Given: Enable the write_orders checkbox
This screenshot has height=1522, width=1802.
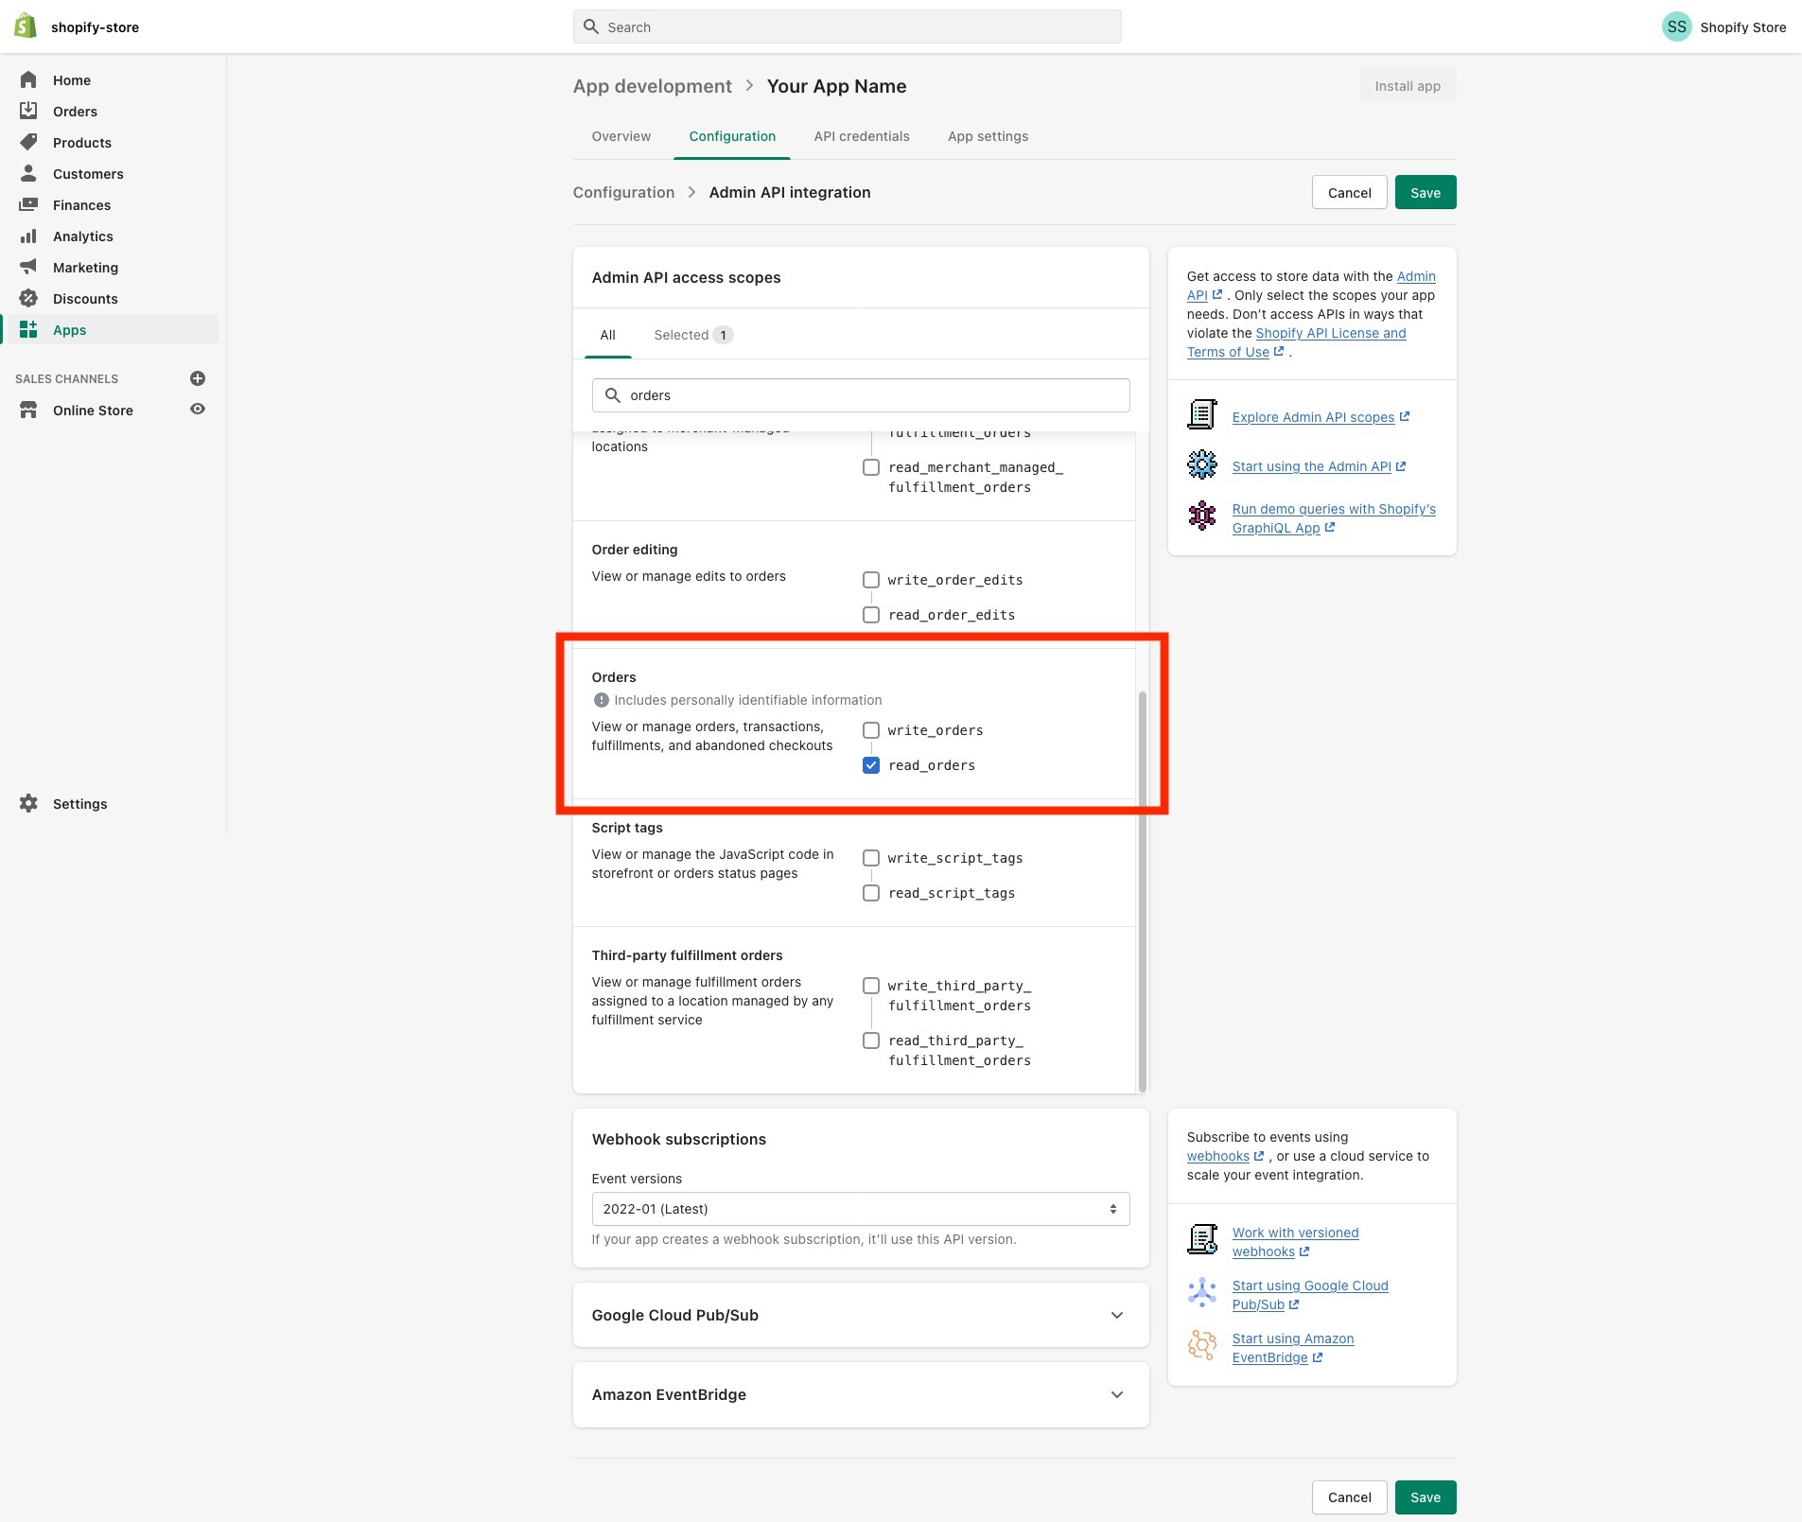Looking at the screenshot, I should 871,730.
